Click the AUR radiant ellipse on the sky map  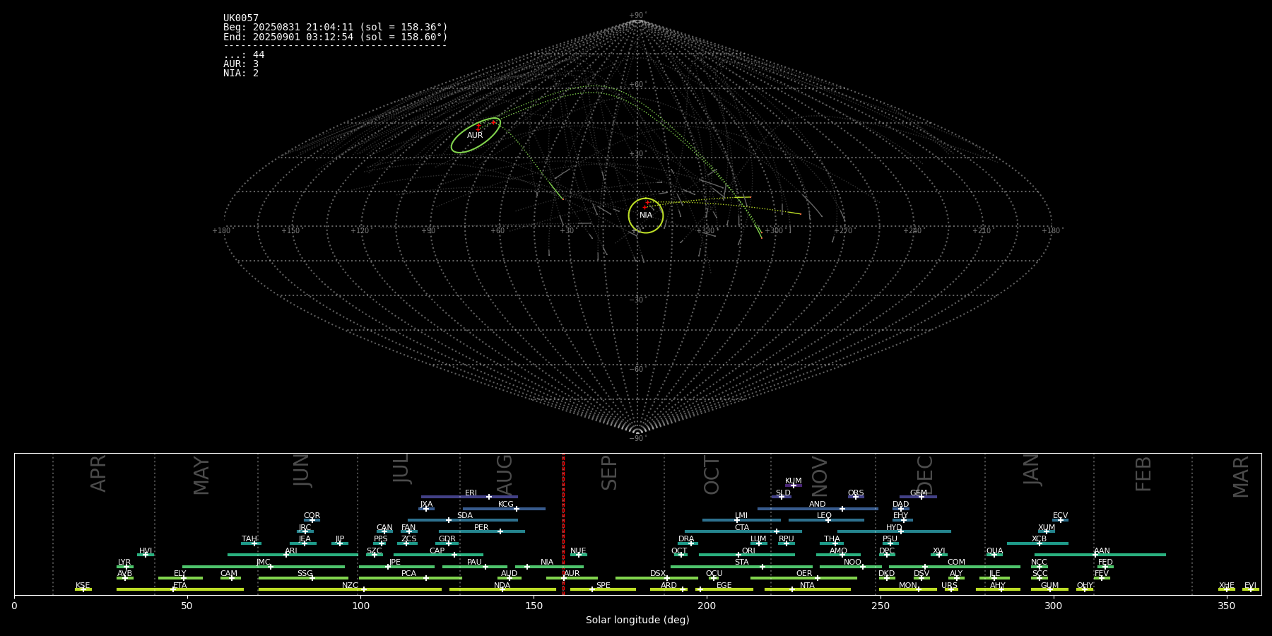(476, 135)
